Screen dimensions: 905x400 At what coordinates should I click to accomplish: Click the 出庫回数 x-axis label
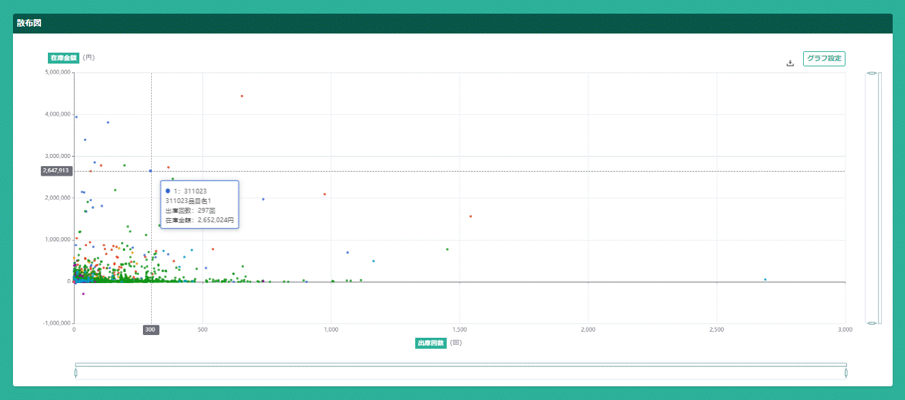coord(430,343)
